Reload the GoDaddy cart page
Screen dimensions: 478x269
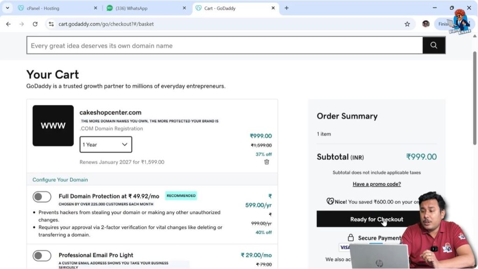point(35,24)
